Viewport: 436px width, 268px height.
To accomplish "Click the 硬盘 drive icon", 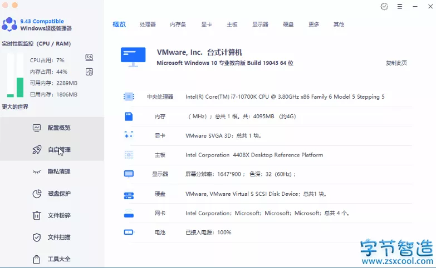I will pyautogui.click(x=129, y=196).
